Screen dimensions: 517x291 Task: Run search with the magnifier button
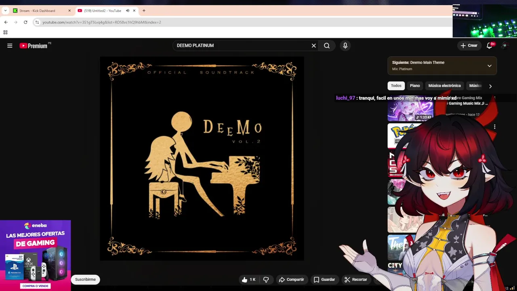327,46
